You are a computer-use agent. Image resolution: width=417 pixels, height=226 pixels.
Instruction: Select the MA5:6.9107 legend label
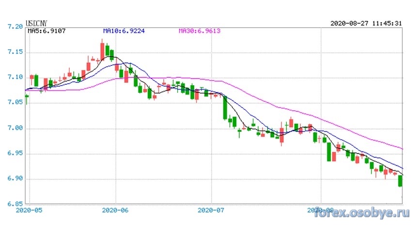tap(46, 31)
